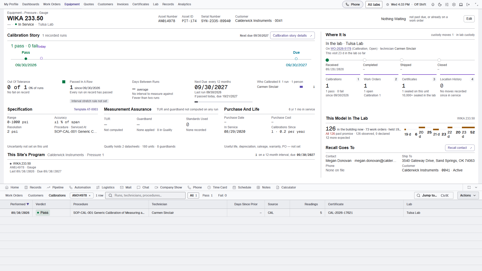Open Template AT-0003 link
Image resolution: width=482 pixels, height=271 pixels.
(x=86, y=109)
